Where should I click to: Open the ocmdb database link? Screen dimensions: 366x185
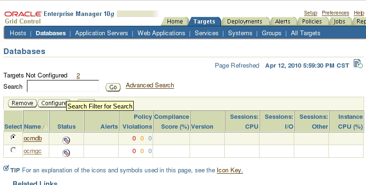(x=33, y=139)
